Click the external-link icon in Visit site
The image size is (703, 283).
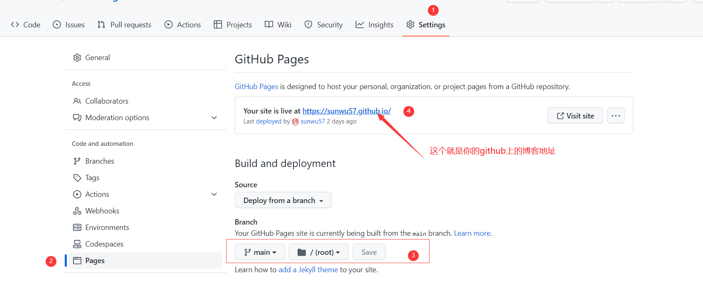[560, 116]
